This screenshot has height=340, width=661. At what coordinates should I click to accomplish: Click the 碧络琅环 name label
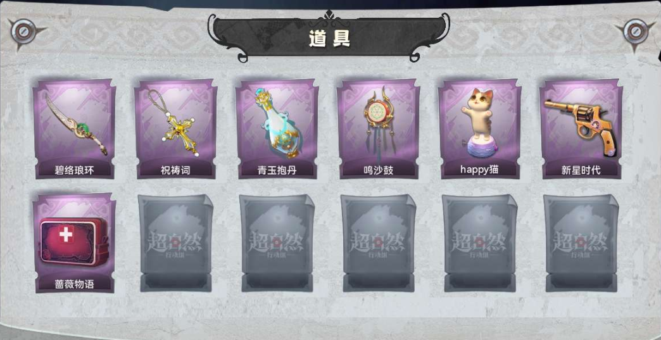(x=74, y=170)
